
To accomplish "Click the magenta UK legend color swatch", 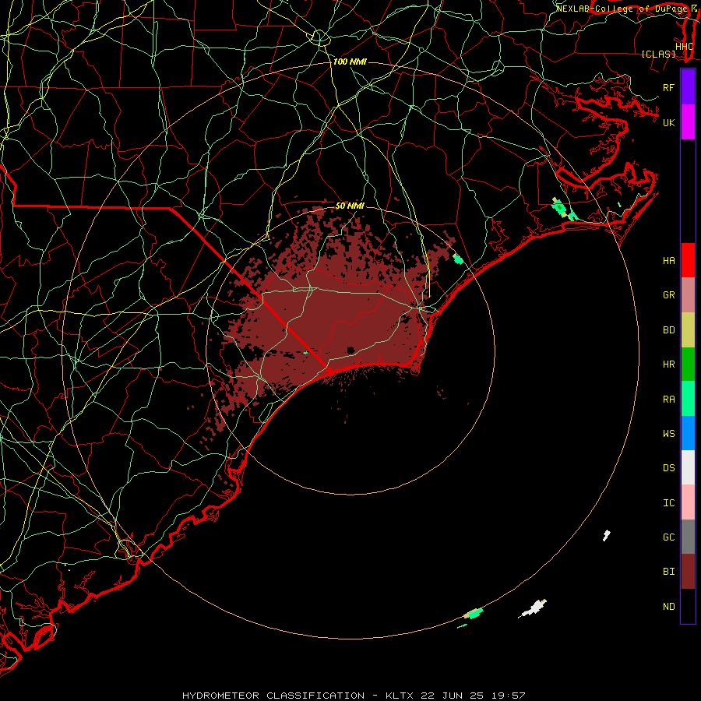I will [x=688, y=122].
